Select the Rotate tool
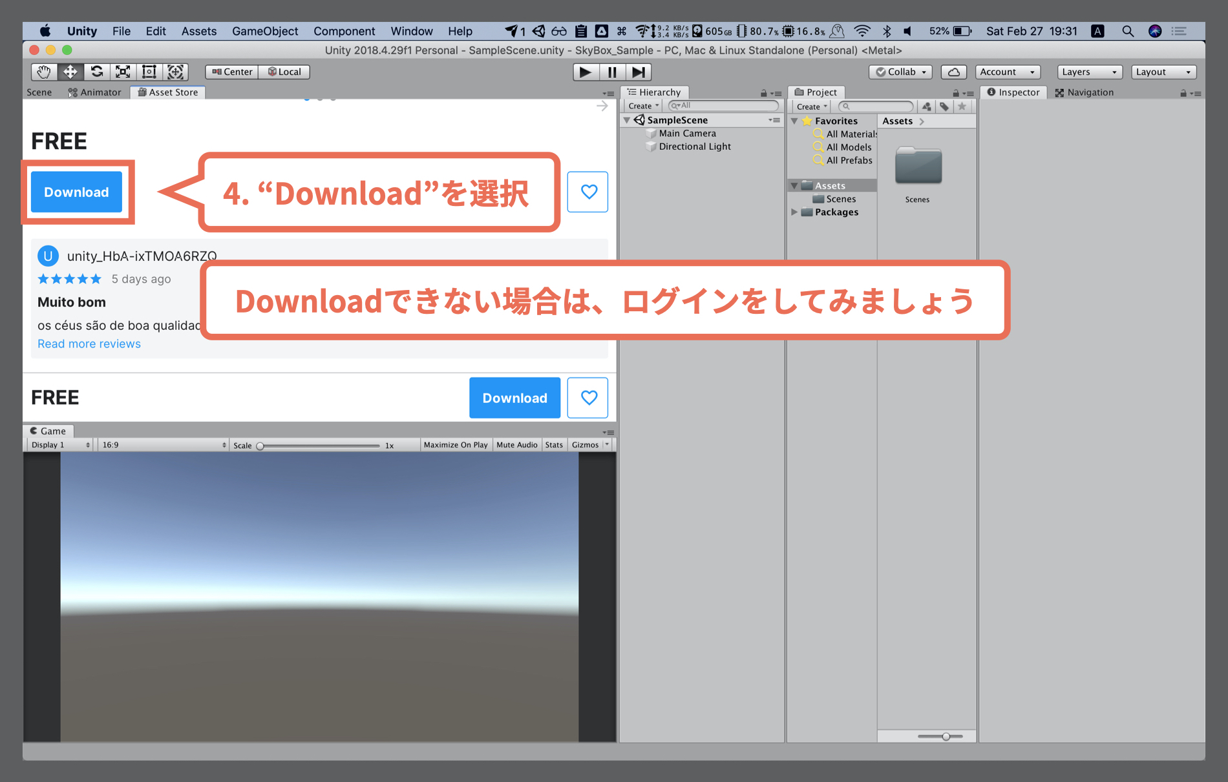Viewport: 1228px width, 782px height. (97, 72)
